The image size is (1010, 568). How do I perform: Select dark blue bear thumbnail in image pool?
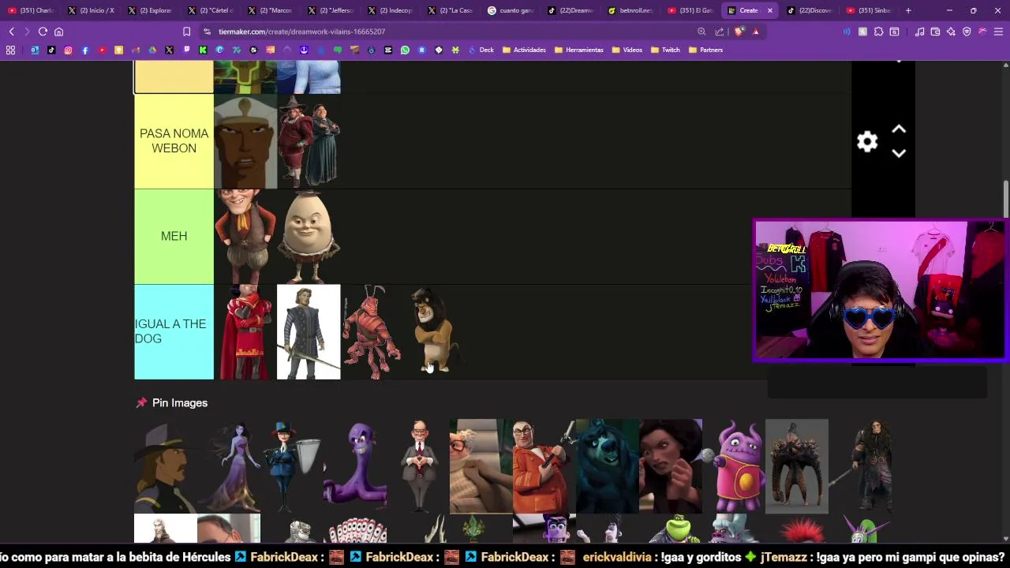(x=608, y=466)
